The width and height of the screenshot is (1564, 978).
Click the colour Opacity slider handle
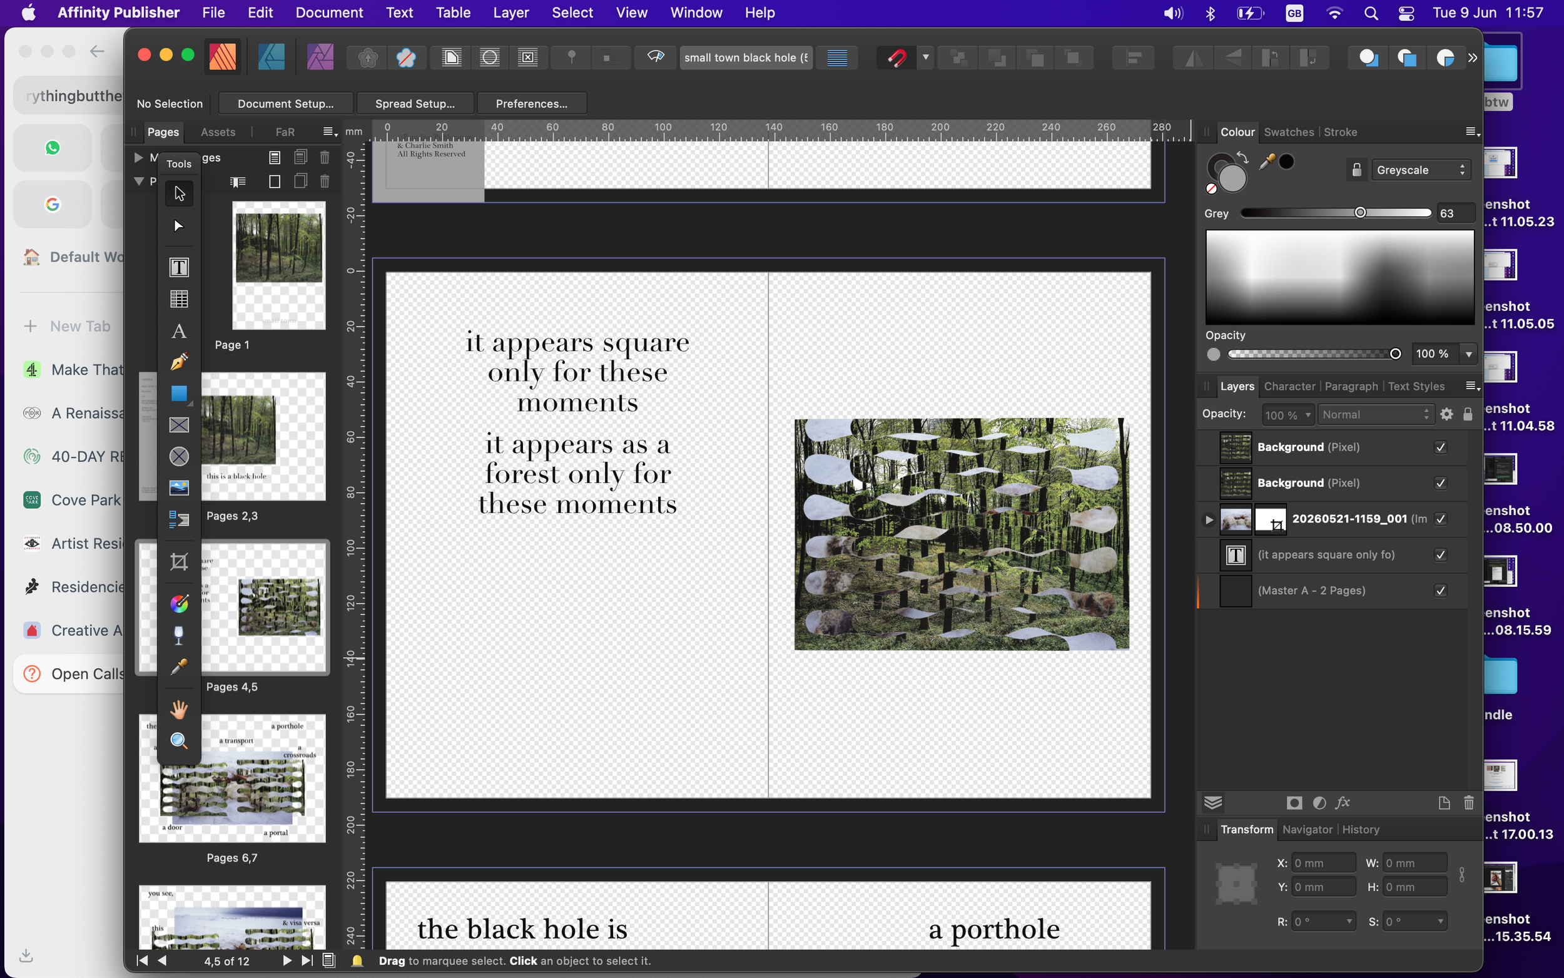[1394, 354]
